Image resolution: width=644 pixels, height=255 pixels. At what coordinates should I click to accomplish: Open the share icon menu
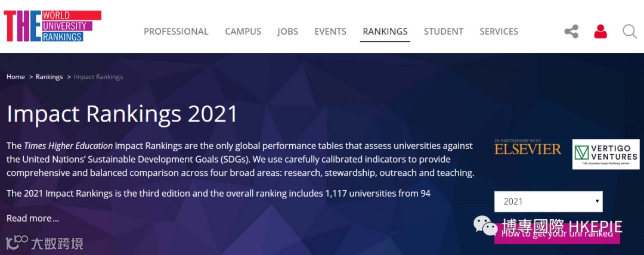point(571,32)
